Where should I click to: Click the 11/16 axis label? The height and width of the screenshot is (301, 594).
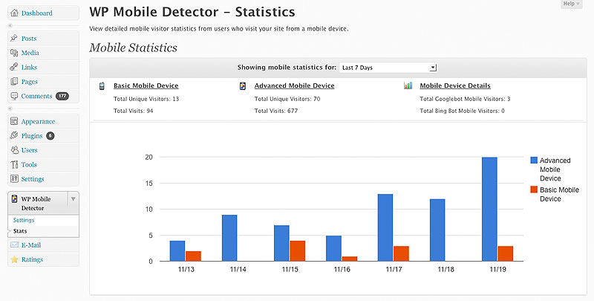click(x=342, y=269)
